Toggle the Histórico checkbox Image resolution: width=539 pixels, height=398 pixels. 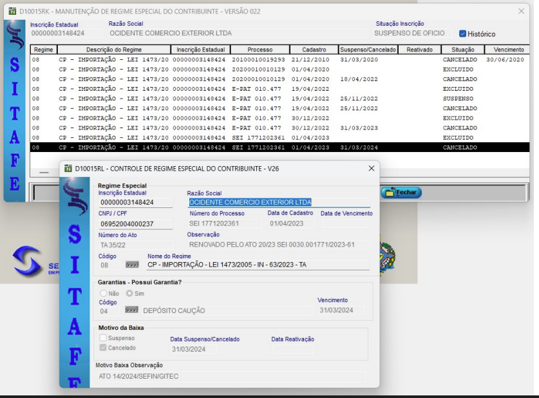[463, 33]
